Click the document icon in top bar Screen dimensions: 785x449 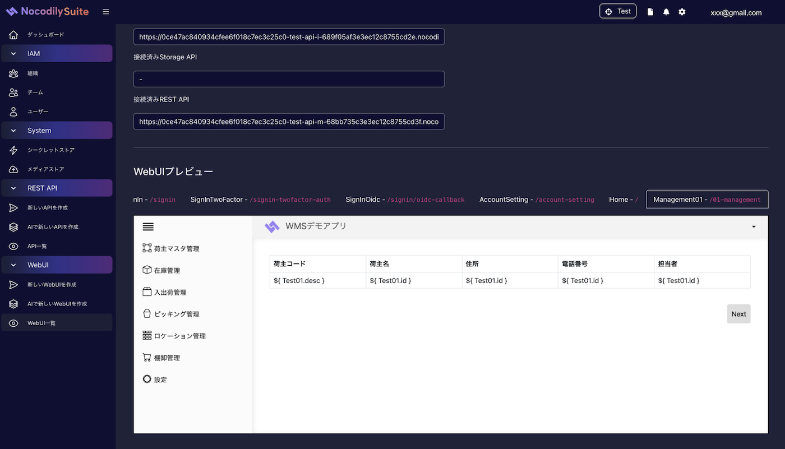tap(650, 12)
